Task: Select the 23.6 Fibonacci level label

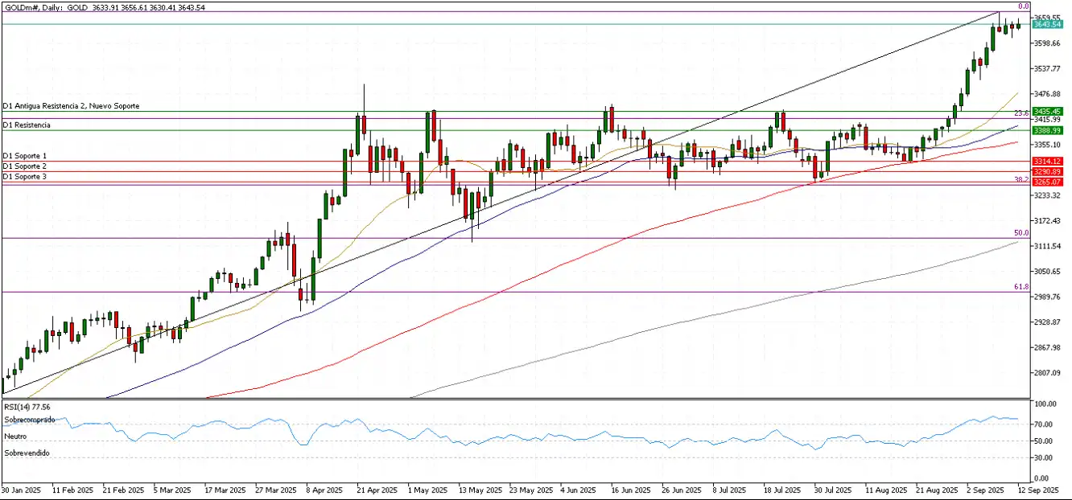Action: pos(1021,113)
